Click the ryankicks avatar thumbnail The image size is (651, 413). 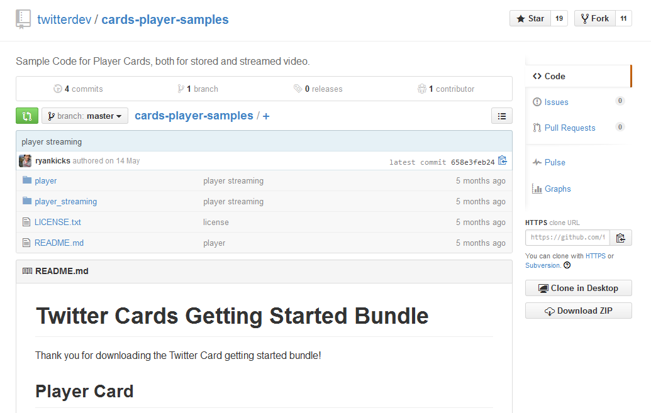pos(25,161)
